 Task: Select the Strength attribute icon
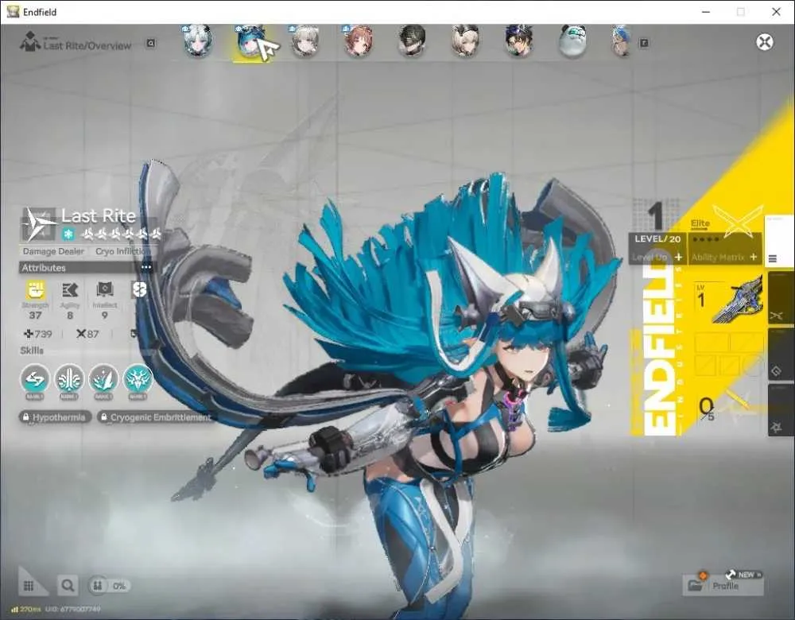coord(36,290)
